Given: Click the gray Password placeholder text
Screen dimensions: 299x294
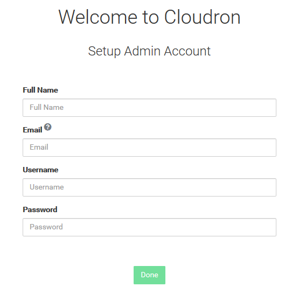Looking at the screenshot, I should [46, 227].
